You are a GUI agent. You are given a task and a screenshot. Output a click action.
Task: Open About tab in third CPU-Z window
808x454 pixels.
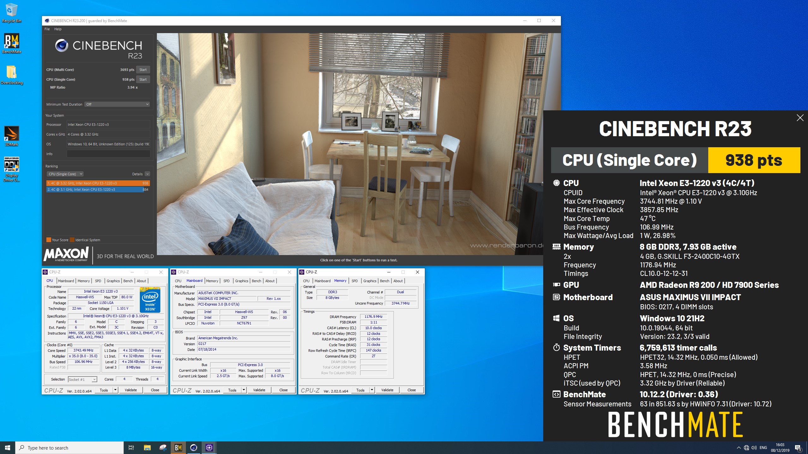(x=398, y=281)
